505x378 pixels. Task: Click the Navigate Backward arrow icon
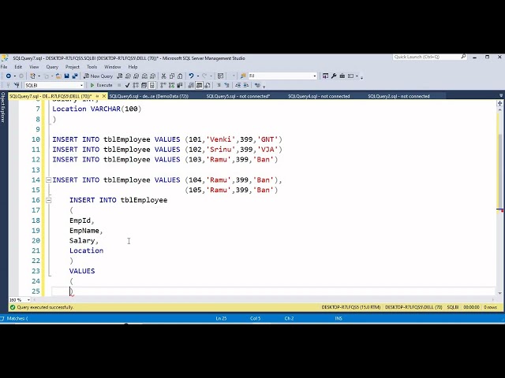tap(9, 76)
